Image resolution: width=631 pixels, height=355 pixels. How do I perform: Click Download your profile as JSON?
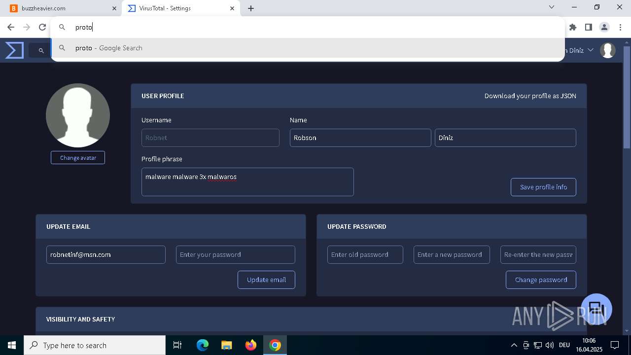pyautogui.click(x=530, y=96)
